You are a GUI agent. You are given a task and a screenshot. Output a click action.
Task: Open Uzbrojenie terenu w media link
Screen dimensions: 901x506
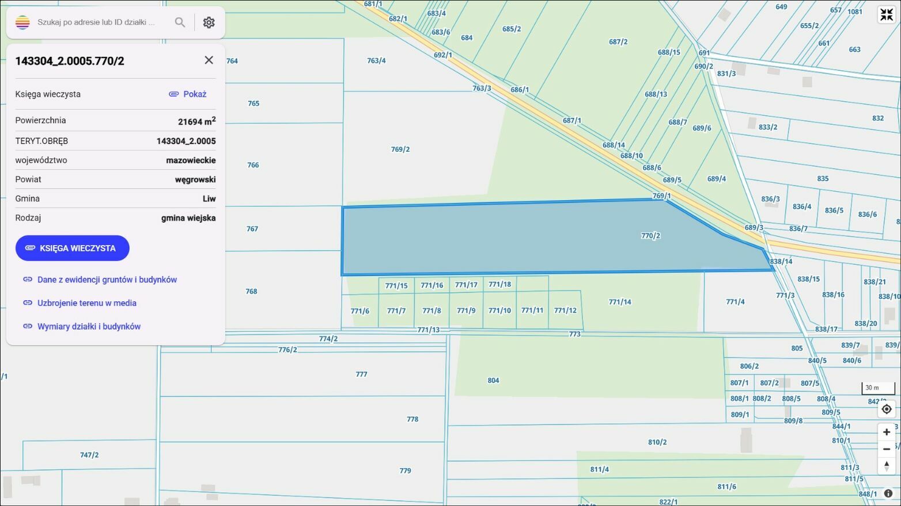pyautogui.click(x=86, y=303)
